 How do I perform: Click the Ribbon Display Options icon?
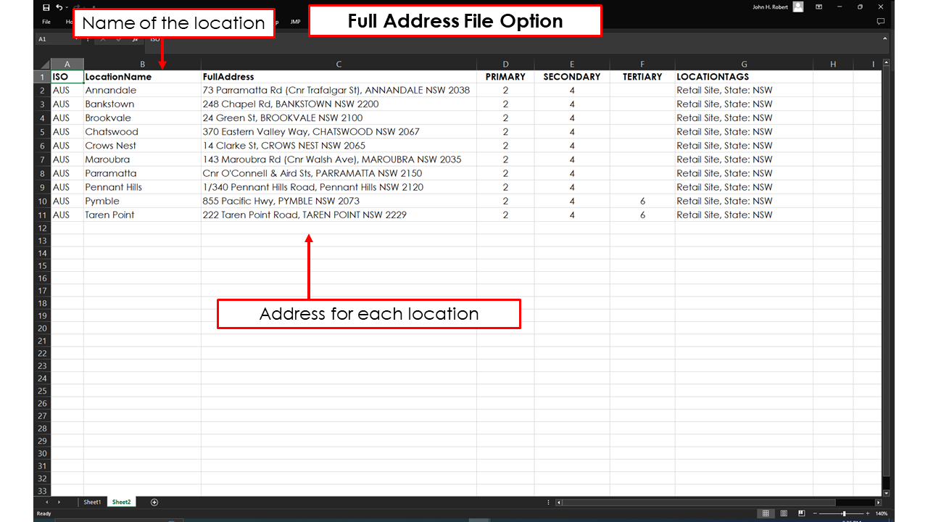click(x=819, y=7)
